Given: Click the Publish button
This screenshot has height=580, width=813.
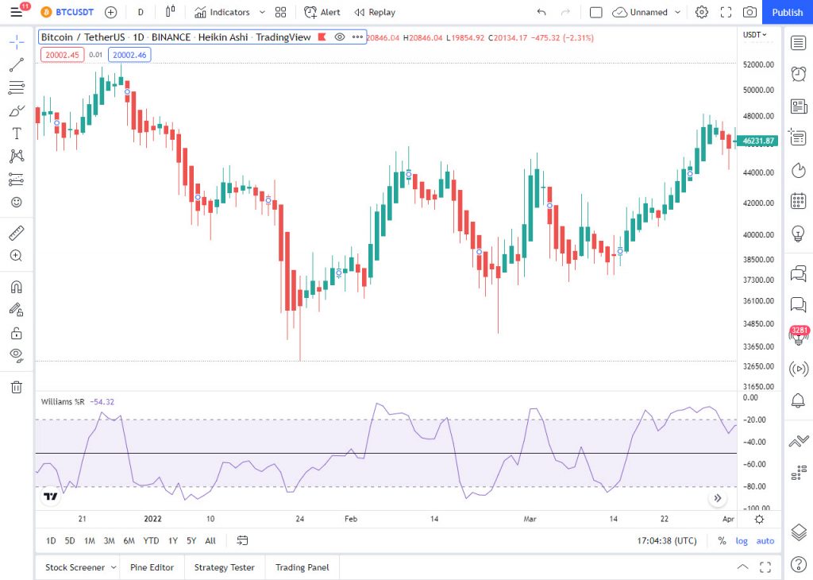Looking at the screenshot, I should [787, 12].
